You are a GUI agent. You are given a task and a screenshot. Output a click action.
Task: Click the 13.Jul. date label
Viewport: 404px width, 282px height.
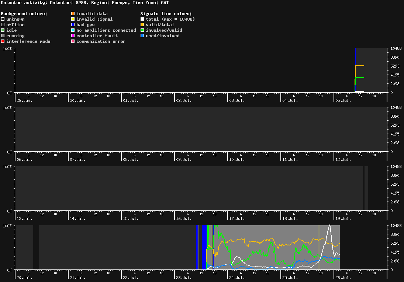[24, 219]
